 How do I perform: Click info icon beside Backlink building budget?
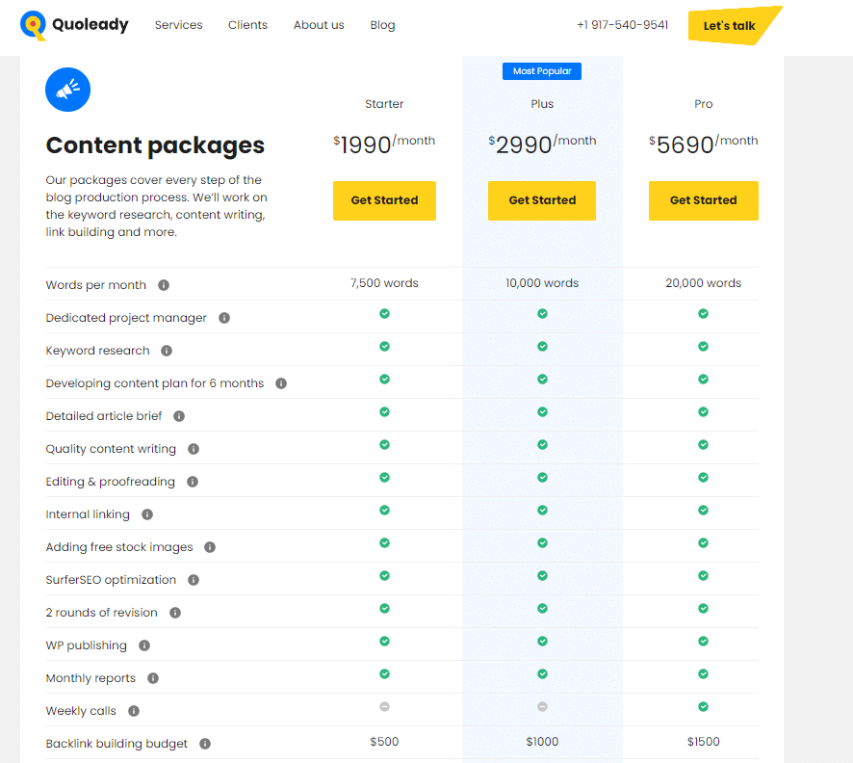(x=205, y=744)
